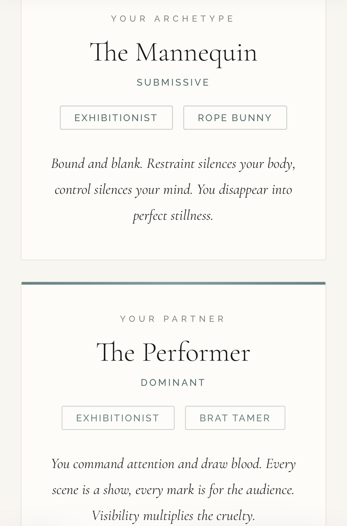Click the teal bar atop partner card

click(x=173, y=283)
